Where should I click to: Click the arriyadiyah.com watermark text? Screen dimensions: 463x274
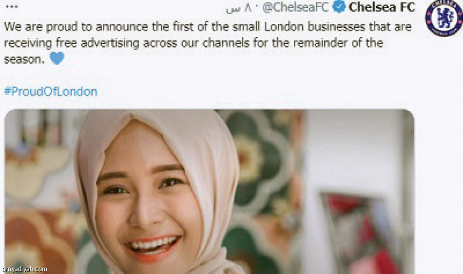[x=24, y=269]
